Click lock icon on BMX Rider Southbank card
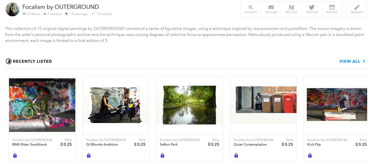387x164 pixels. coord(15,156)
